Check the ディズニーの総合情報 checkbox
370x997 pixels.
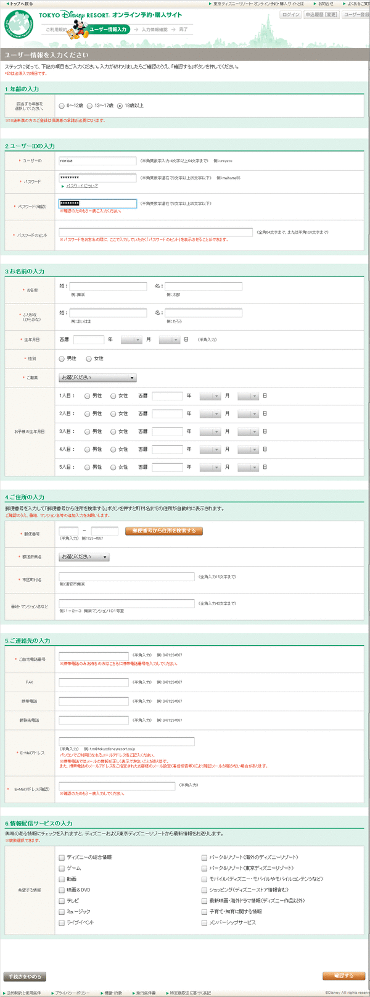pyautogui.click(x=62, y=858)
